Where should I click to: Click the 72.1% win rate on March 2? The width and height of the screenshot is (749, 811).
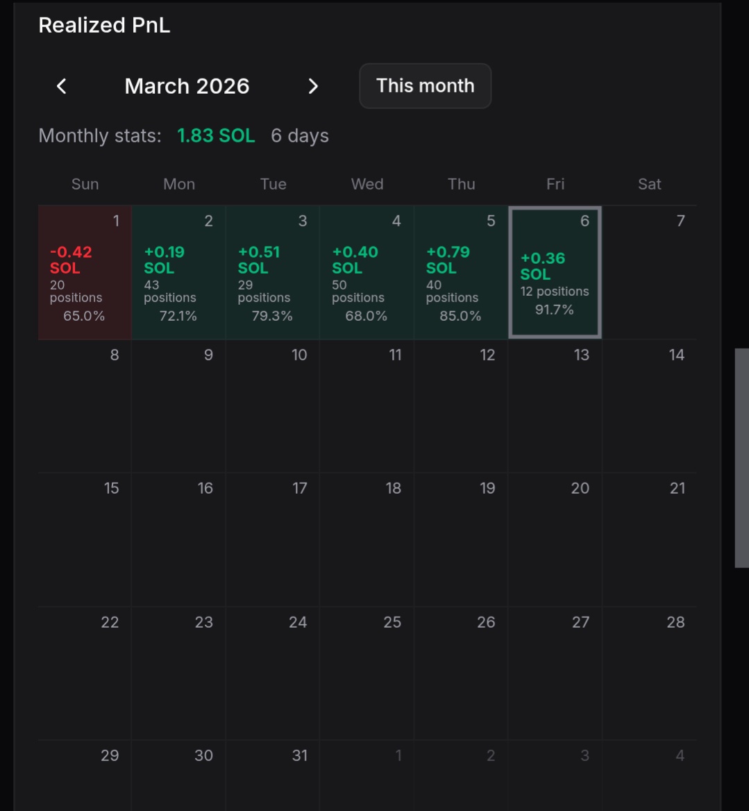178,316
